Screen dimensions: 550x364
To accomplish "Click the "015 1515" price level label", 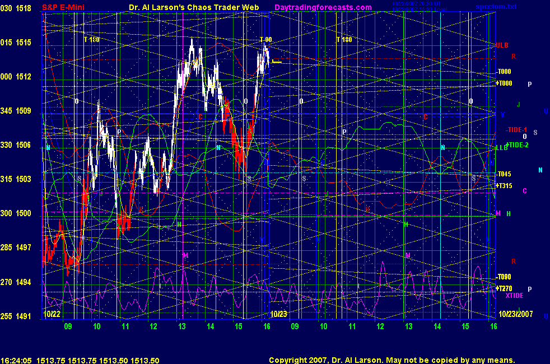I will click(16, 43).
